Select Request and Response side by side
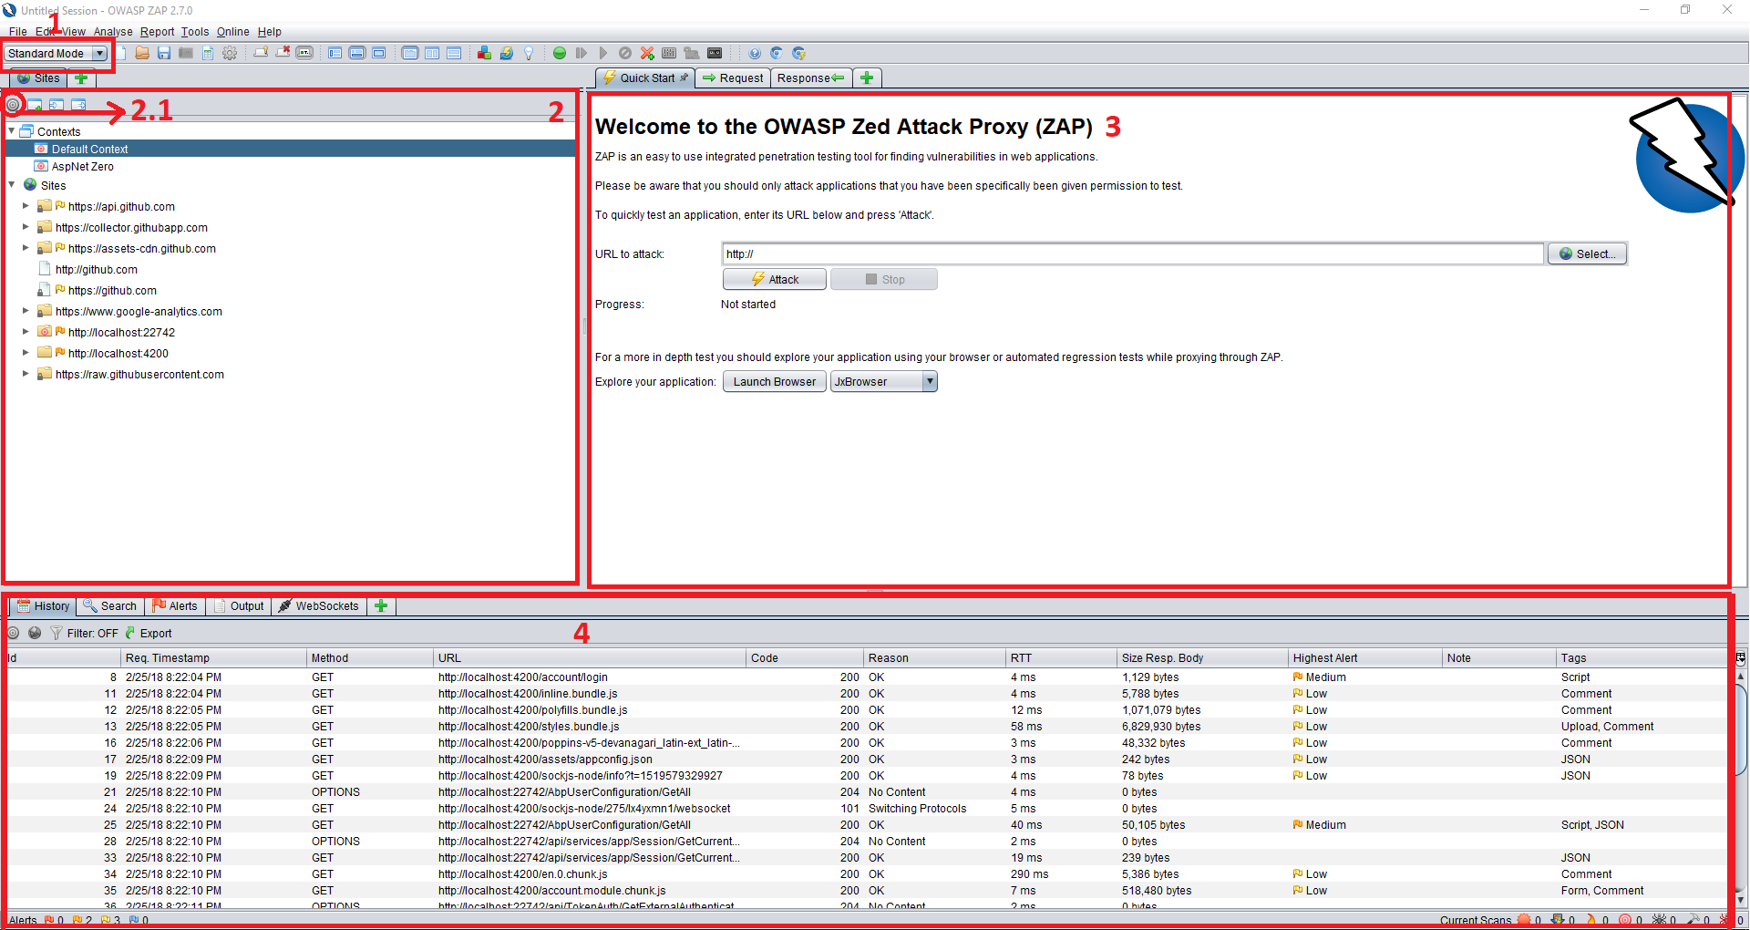 coord(432,53)
